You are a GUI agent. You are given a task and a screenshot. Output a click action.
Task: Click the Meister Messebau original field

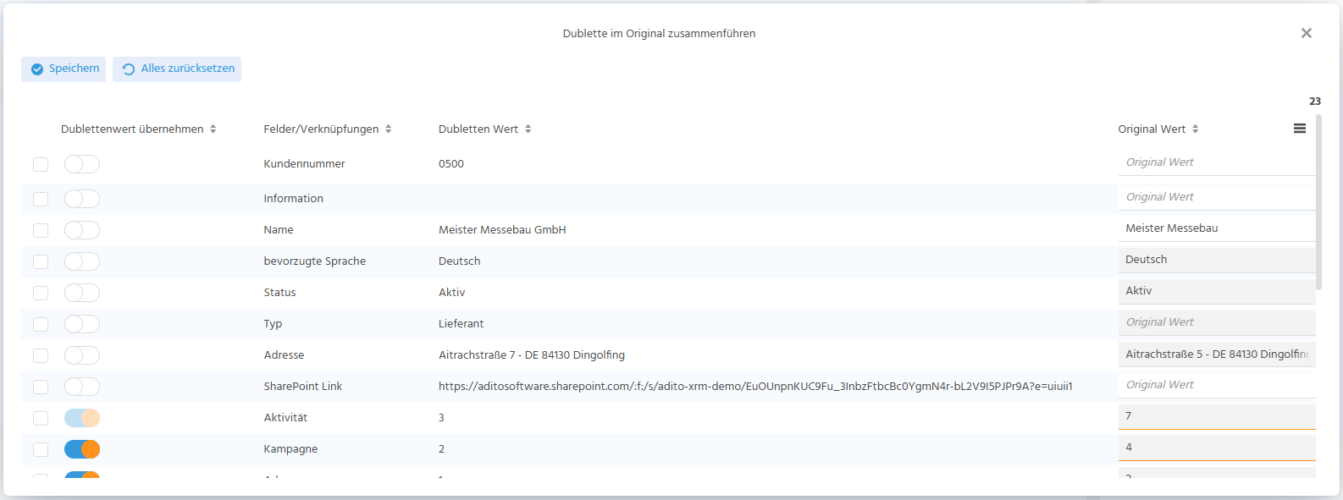1217,228
